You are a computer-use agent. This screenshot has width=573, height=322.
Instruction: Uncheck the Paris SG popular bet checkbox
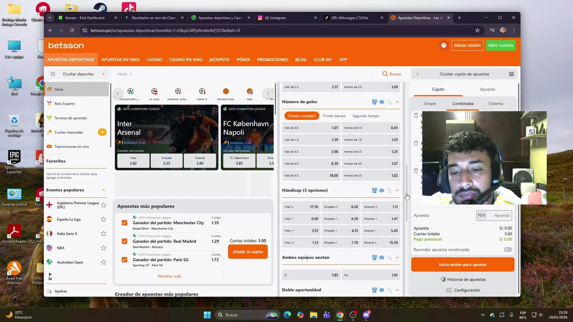coord(124,259)
